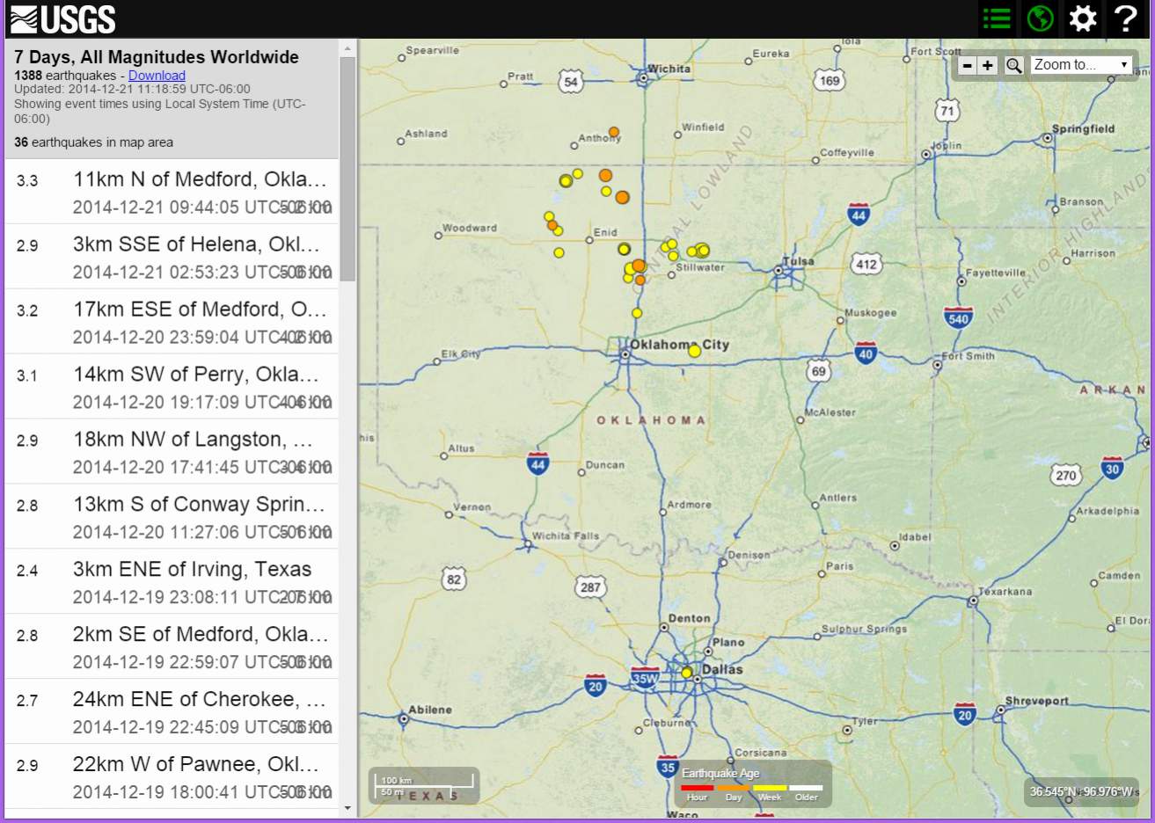This screenshot has height=823, width=1155.
Task: Open the settings gear icon
Action: (1083, 18)
